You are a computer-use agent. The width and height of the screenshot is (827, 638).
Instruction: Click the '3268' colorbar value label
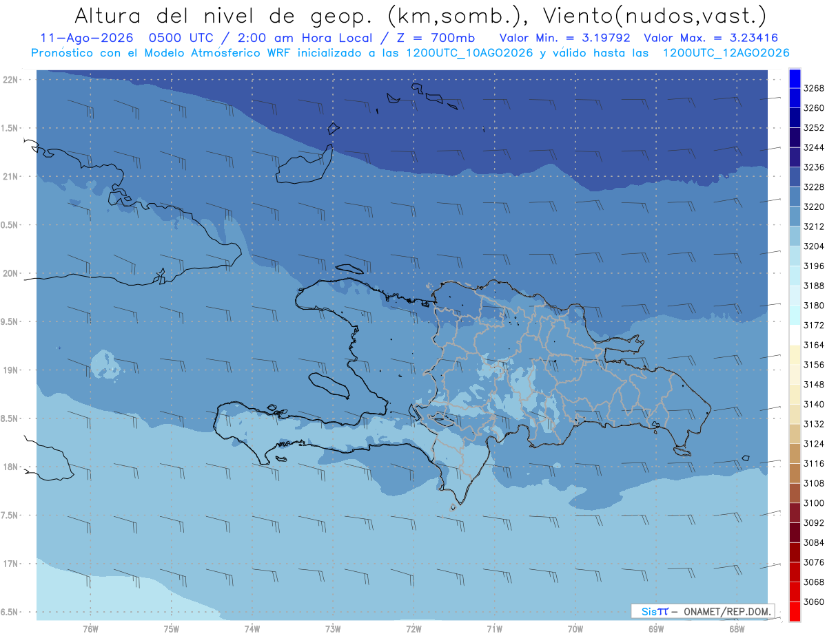click(814, 88)
